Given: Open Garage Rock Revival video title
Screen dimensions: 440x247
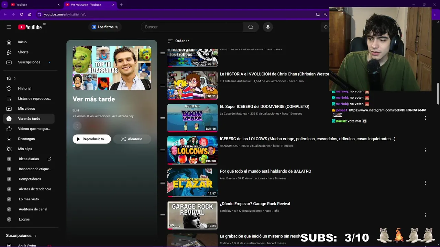Looking at the screenshot, I should click(255, 204).
